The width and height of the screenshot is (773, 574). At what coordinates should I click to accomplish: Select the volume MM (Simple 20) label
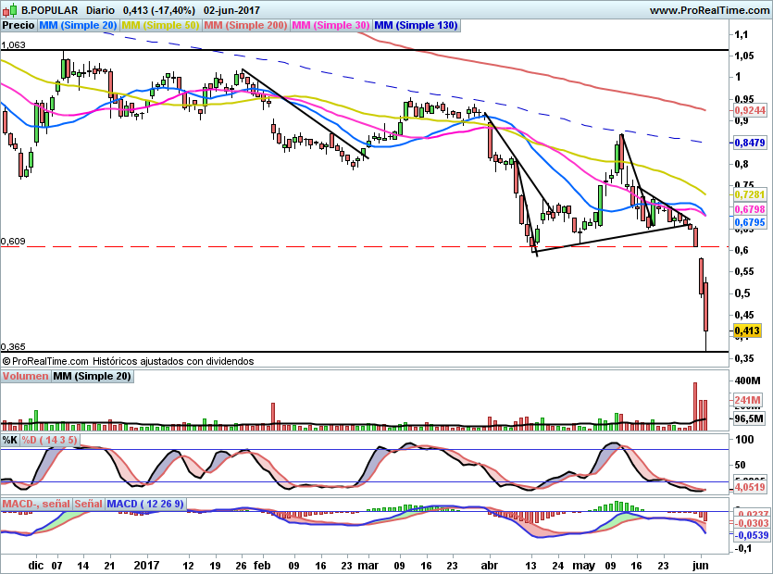(x=92, y=376)
